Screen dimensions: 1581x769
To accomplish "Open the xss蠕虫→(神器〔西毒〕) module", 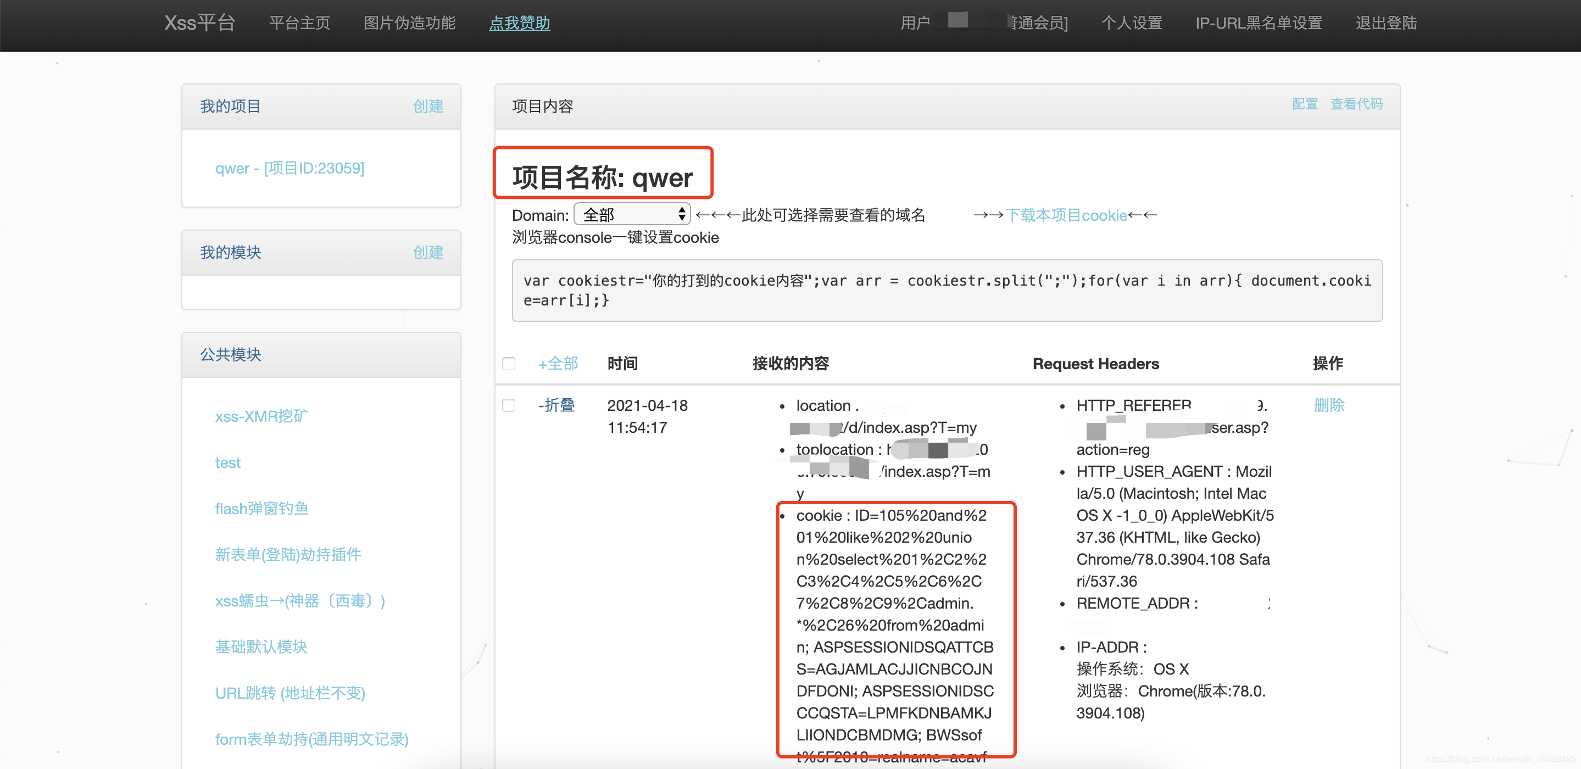I will tap(300, 600).
